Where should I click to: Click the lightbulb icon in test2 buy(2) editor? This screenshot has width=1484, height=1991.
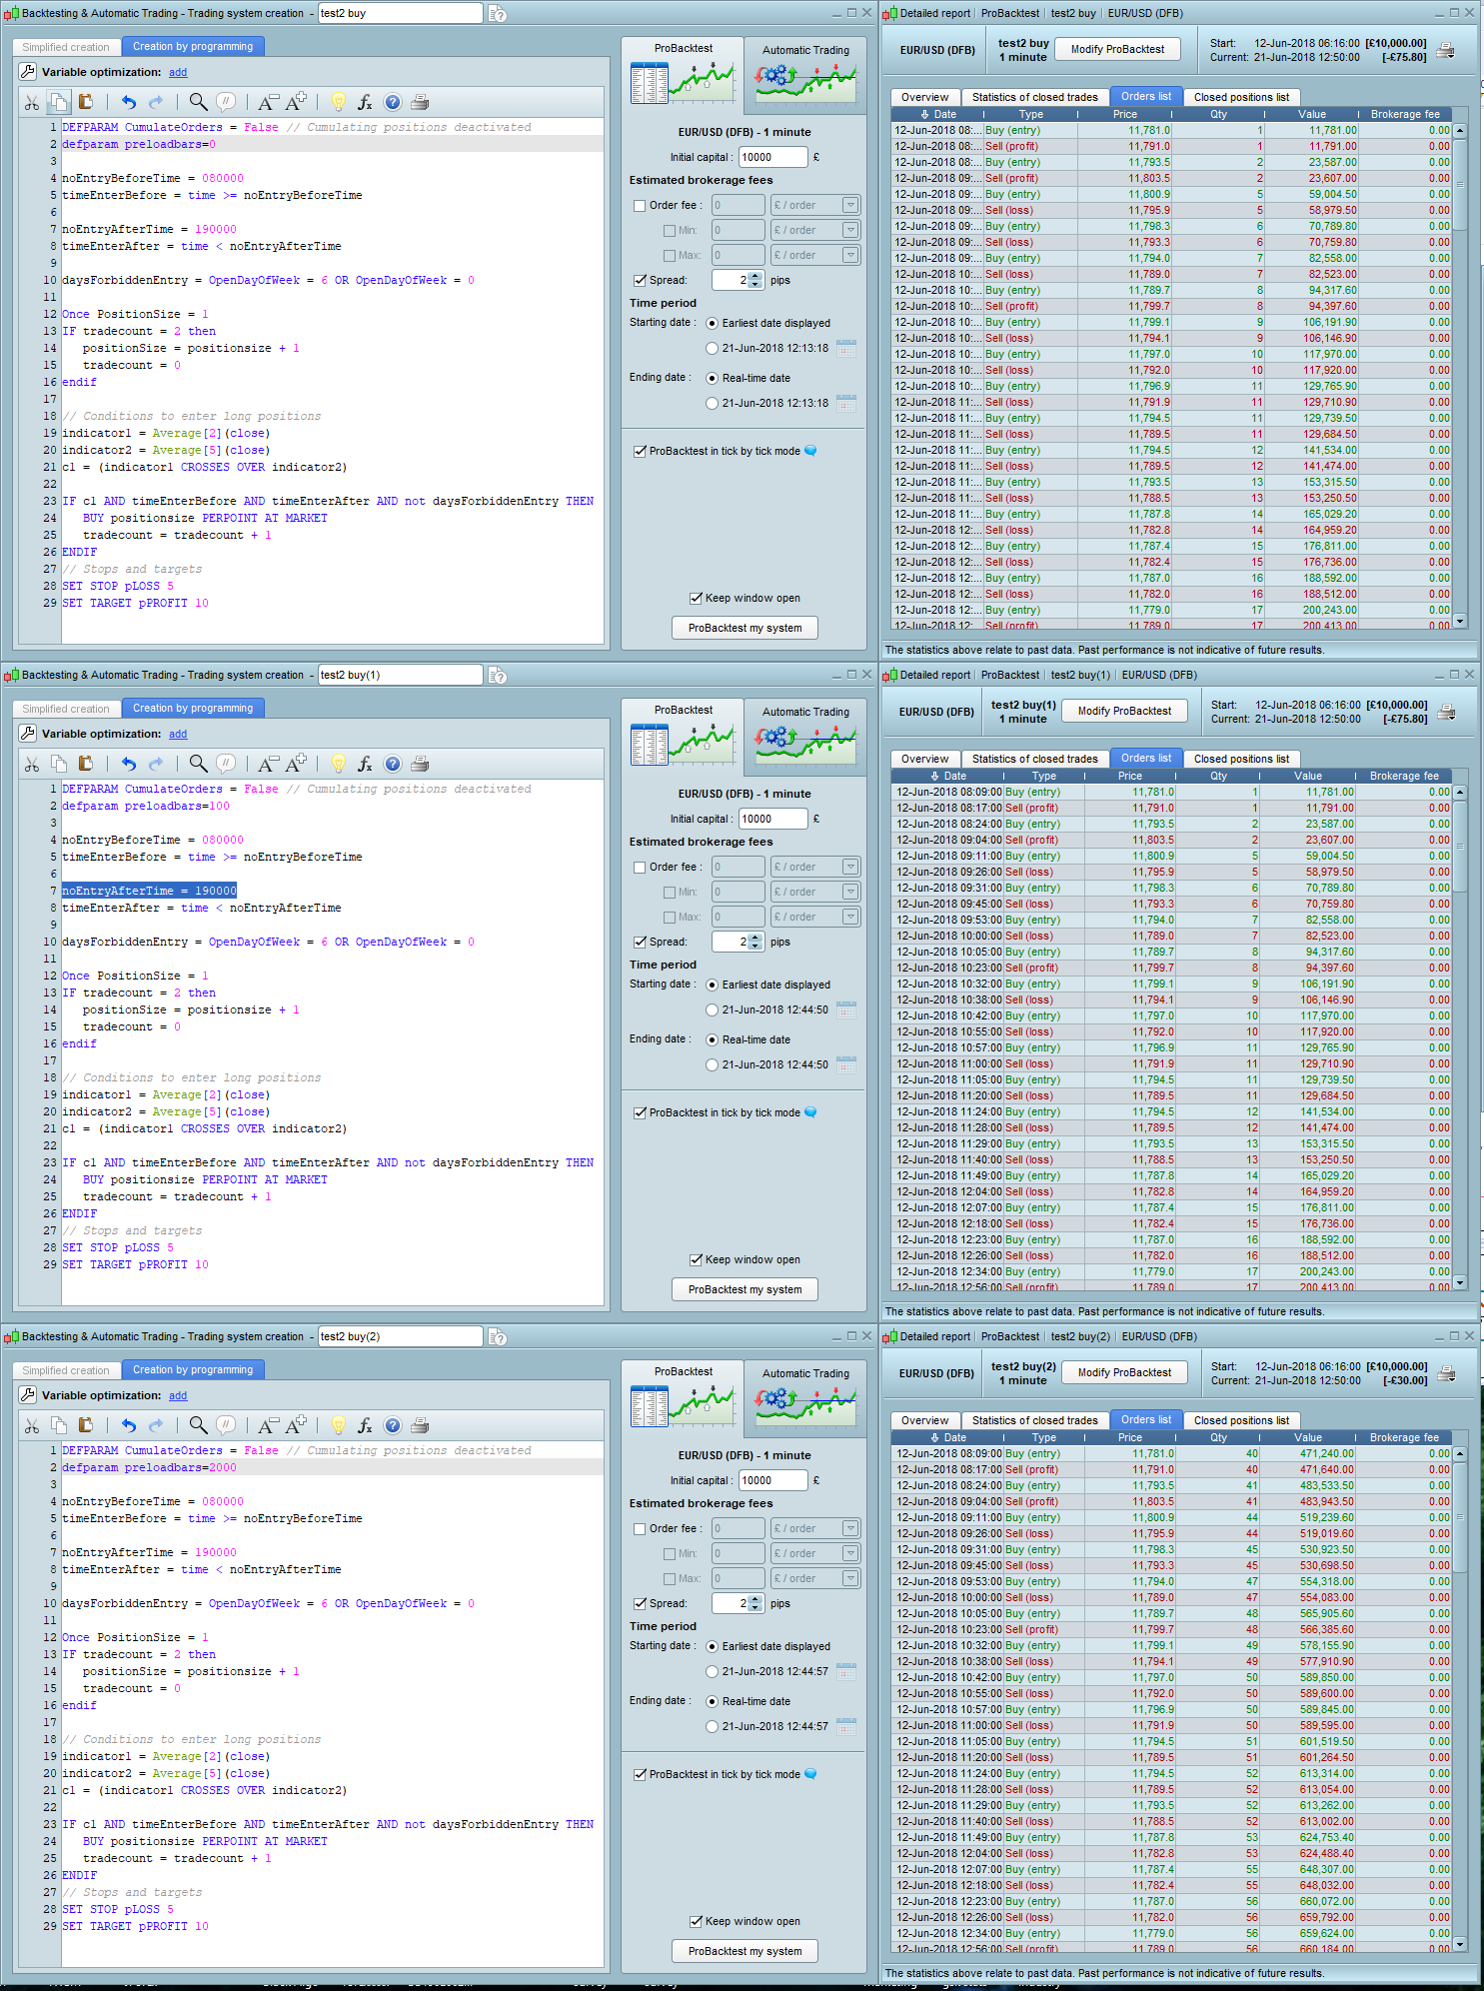[x=338, y=1425]
